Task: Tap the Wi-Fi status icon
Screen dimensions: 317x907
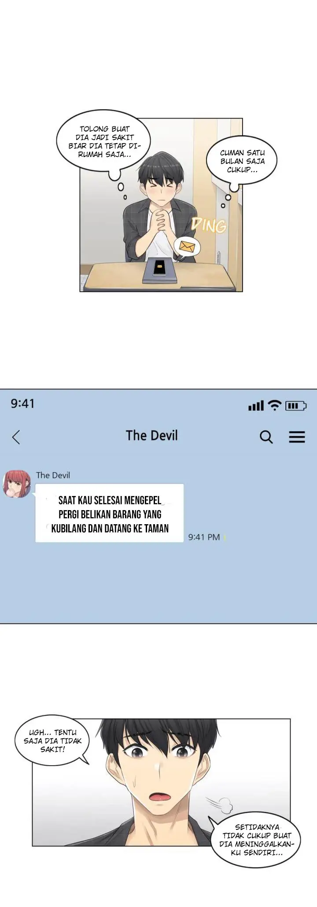Action: pos(275,405)
